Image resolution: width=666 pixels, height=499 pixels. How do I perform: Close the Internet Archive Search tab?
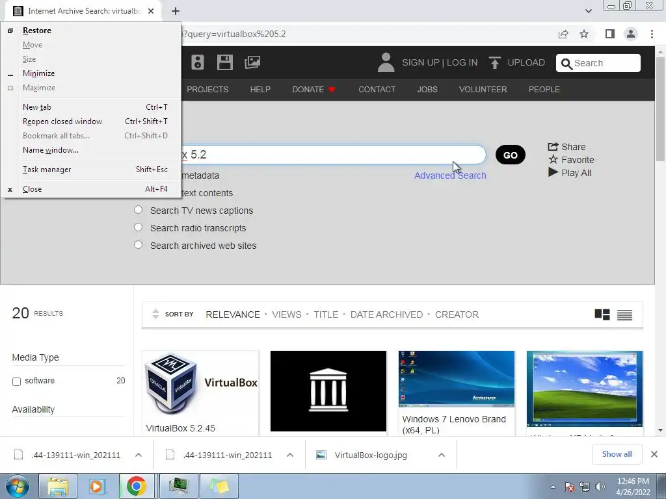tap(151, 11)
